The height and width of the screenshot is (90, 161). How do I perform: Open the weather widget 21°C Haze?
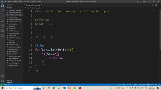119,88
